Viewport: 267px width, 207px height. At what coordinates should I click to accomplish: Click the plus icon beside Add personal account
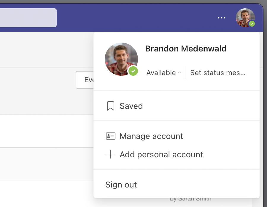coord(110,154)
